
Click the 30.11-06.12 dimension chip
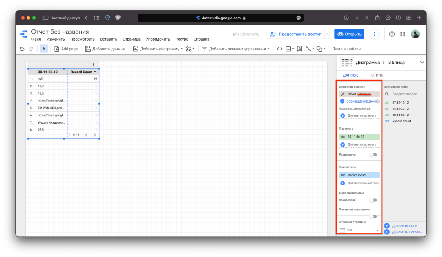360,137
